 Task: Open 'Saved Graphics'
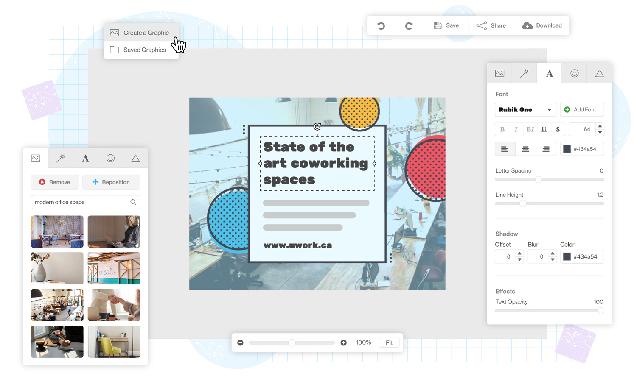(144, 50)
